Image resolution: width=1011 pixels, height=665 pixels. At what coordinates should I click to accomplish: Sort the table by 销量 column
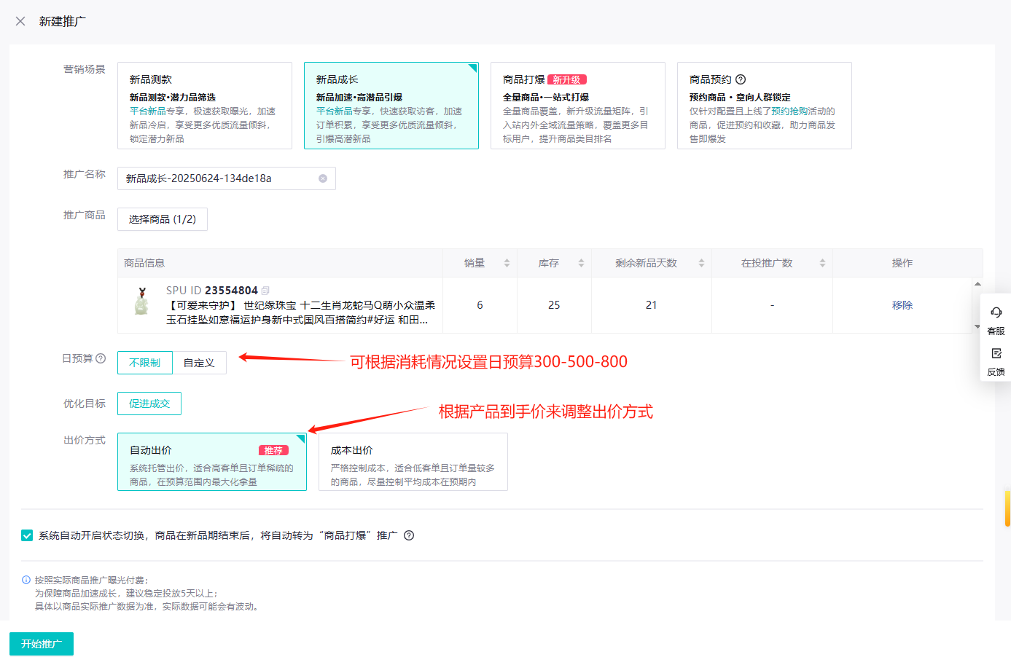[x=507, y=263]
